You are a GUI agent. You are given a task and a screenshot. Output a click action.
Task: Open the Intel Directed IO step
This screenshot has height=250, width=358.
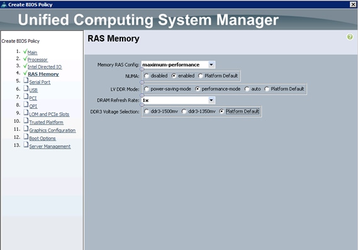point(45,67)
